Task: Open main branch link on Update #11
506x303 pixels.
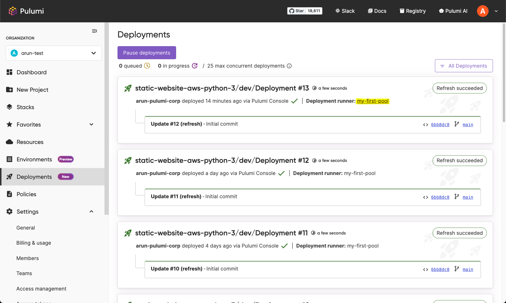Action: (468, 197)
